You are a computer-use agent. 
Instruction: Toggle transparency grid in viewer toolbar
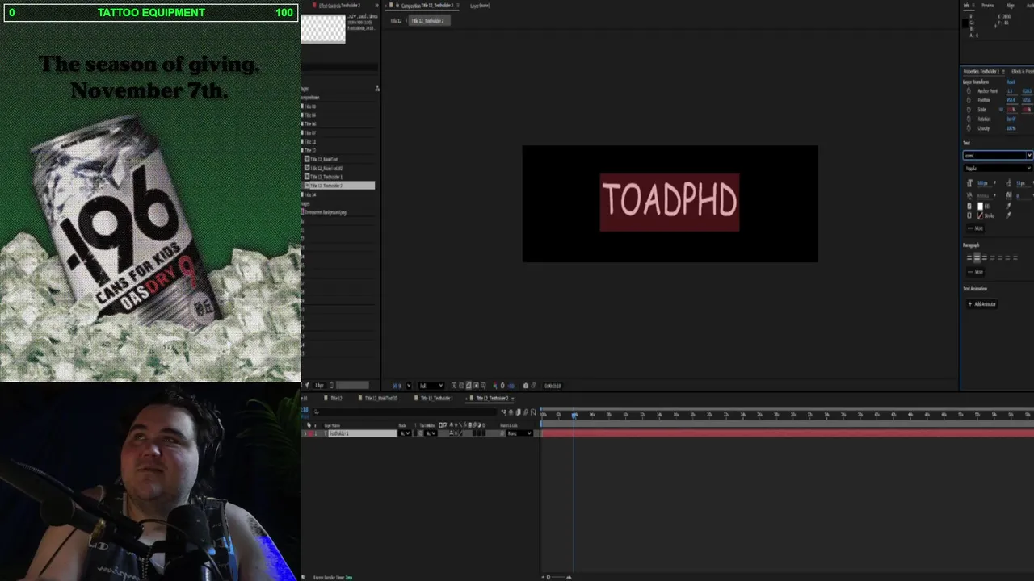[461, 386]
